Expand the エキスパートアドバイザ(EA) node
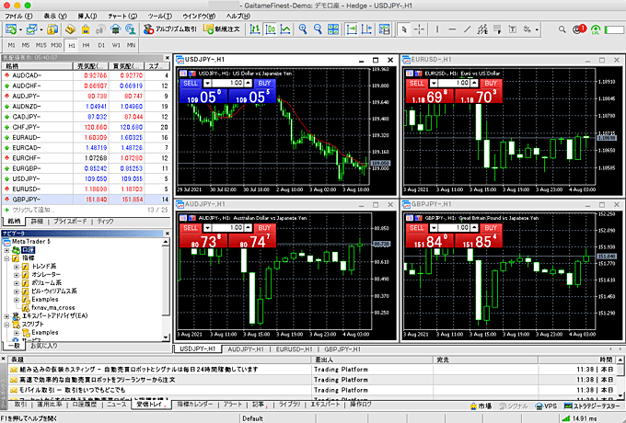The image size is (626, 423). 6,316
